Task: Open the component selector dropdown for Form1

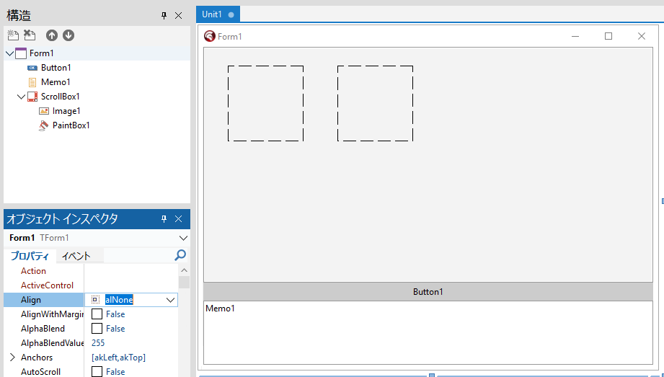Action: pos(182,238)
